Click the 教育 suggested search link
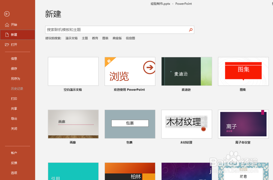273x180 pixels. click(x=95, y=38)
